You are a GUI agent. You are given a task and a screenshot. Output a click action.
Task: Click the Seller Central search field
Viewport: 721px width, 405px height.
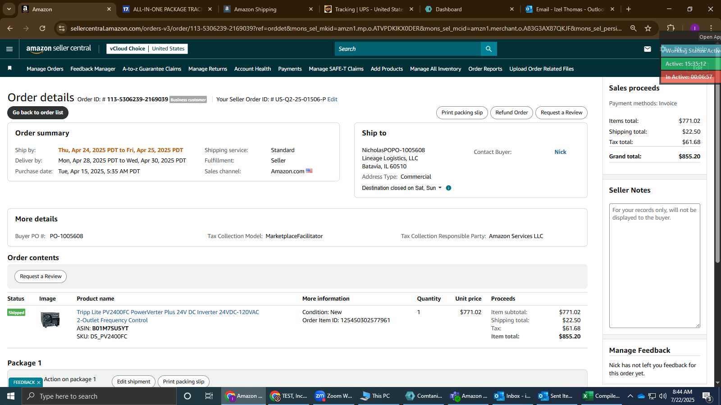pyautogui.click(x=408, y=49)
